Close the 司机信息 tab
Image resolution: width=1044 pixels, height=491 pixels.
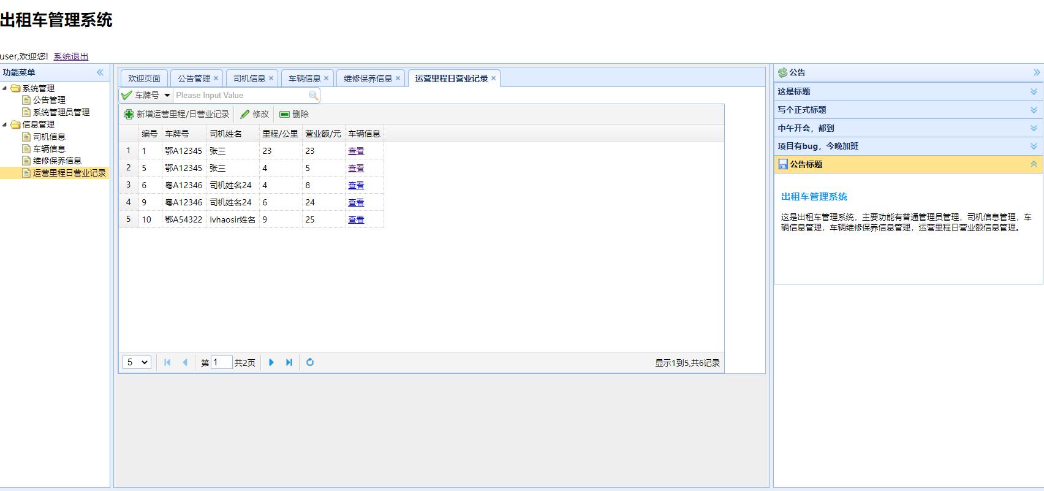[x=271, y=78]
